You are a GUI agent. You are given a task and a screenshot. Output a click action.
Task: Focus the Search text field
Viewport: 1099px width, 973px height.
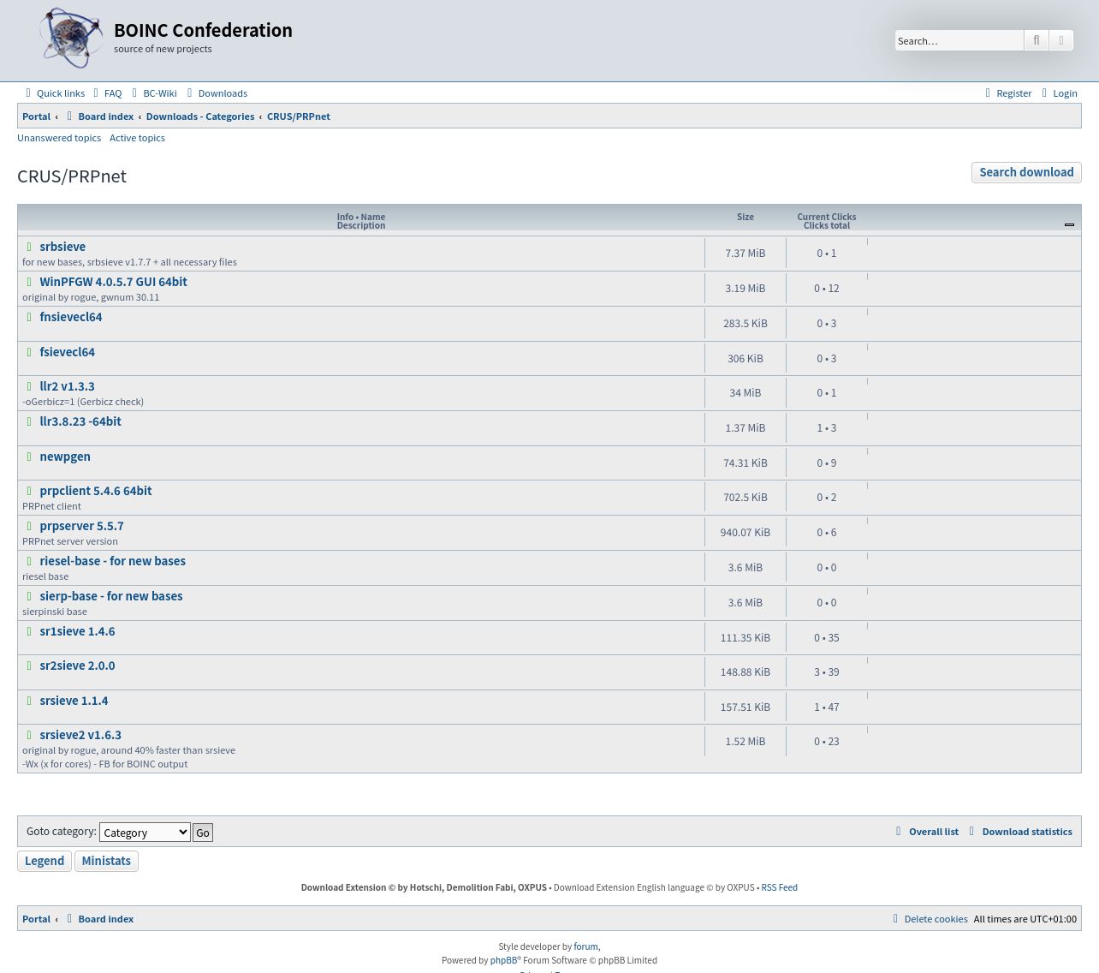point(959,40)
